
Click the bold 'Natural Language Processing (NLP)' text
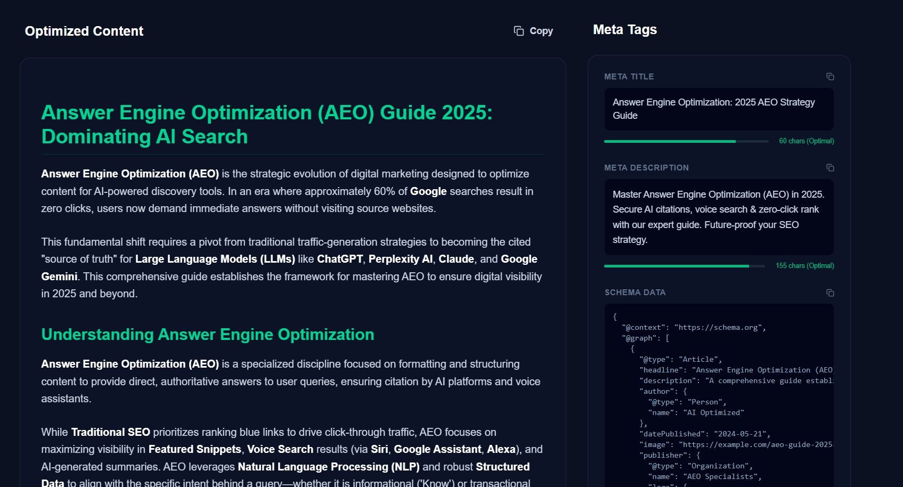[x=329, y=467]
